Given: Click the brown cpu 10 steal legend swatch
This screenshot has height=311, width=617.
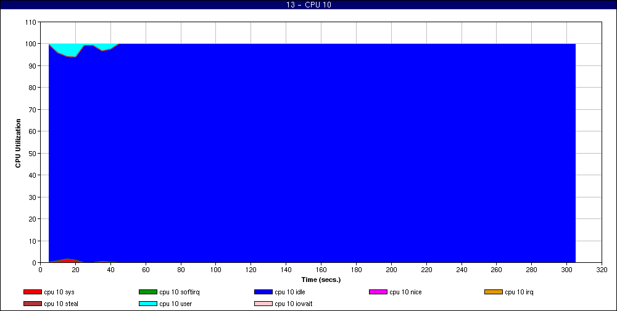Looking at the screenshot, I should [x=32, y=304].
